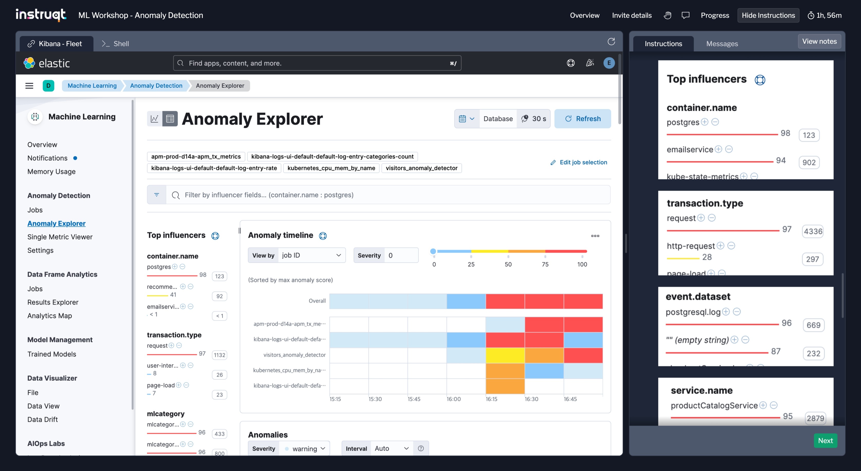Click the reload icon in tab bar
Screen dimensions: 861x471
[x=611, y=41]
